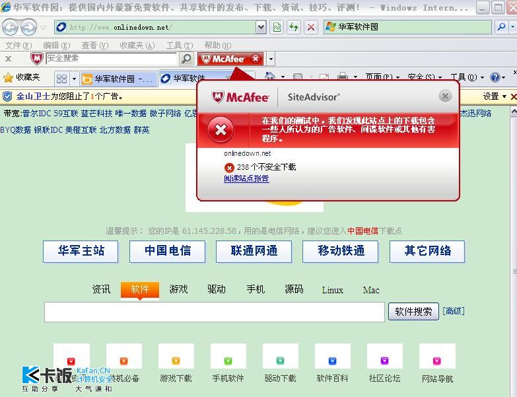Close the McAfee toolbar with the X
Viewport: 517px width, 397px height.
tap(8, 59)
